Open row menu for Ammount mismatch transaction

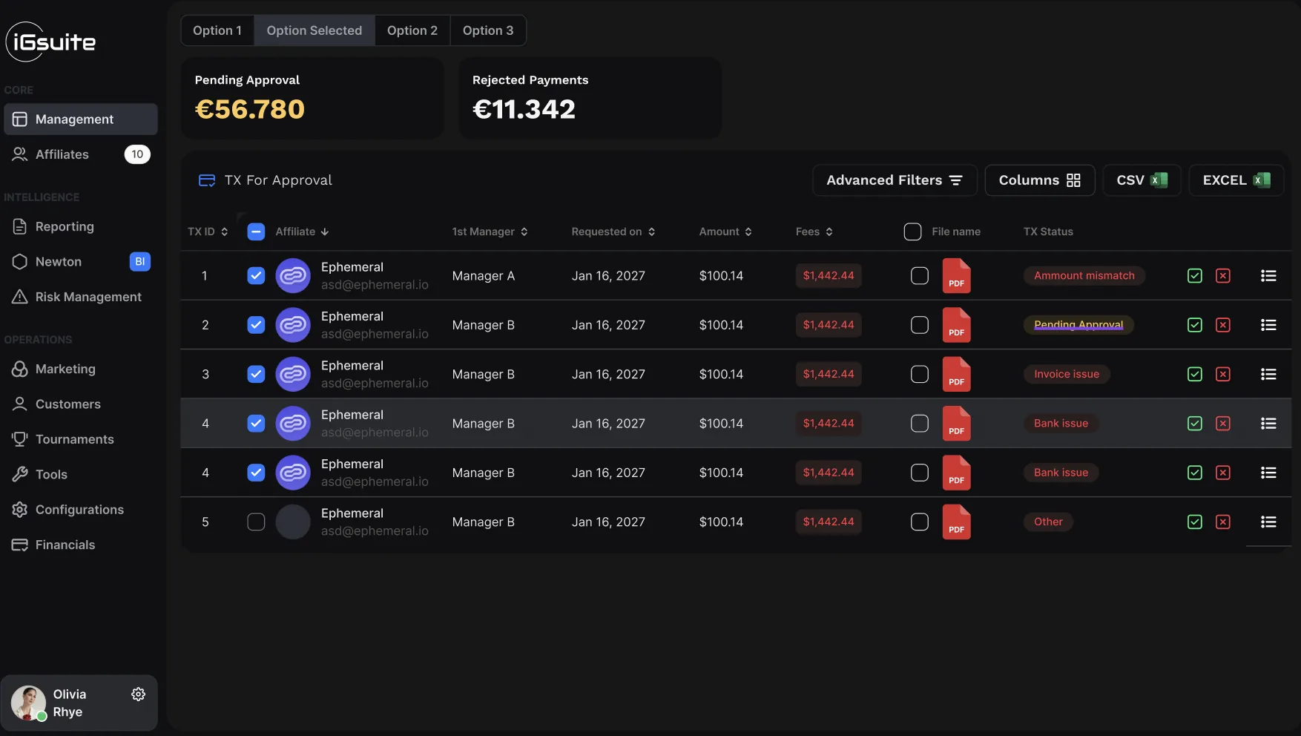pos(1268,276)
